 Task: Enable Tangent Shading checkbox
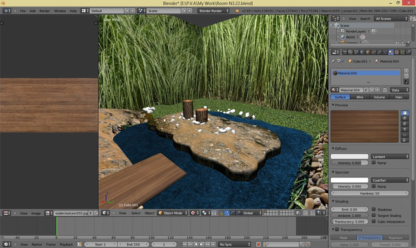pyautogui.click(x=374, y=216)
